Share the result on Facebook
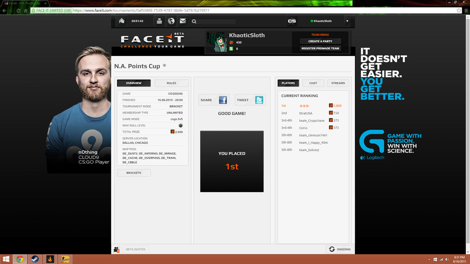The height and width of the screenshot is (264, 470). pyautogui.click(x=213, y=100)
